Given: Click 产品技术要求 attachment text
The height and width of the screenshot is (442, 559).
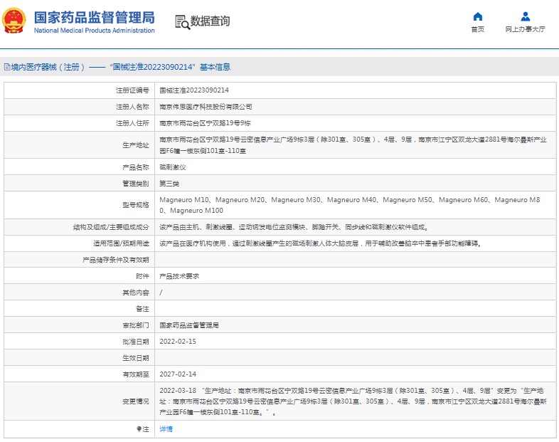Looking at the screenshot, I should (x=179, y=276).
